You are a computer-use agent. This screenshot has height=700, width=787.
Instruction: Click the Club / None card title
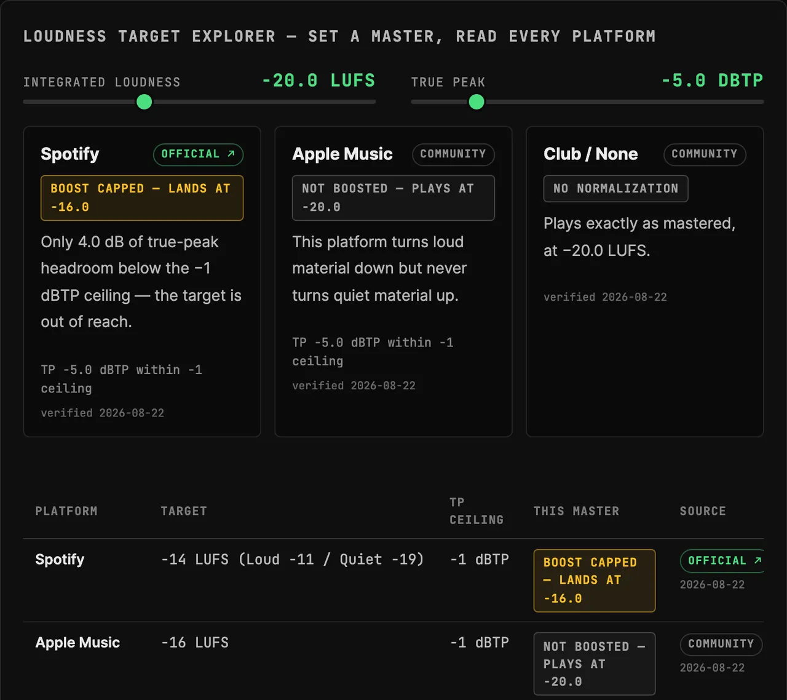591,154
